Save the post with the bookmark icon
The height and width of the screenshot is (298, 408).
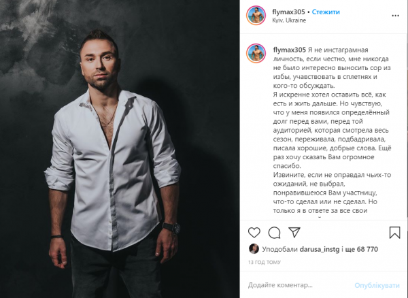pos(394,233)
